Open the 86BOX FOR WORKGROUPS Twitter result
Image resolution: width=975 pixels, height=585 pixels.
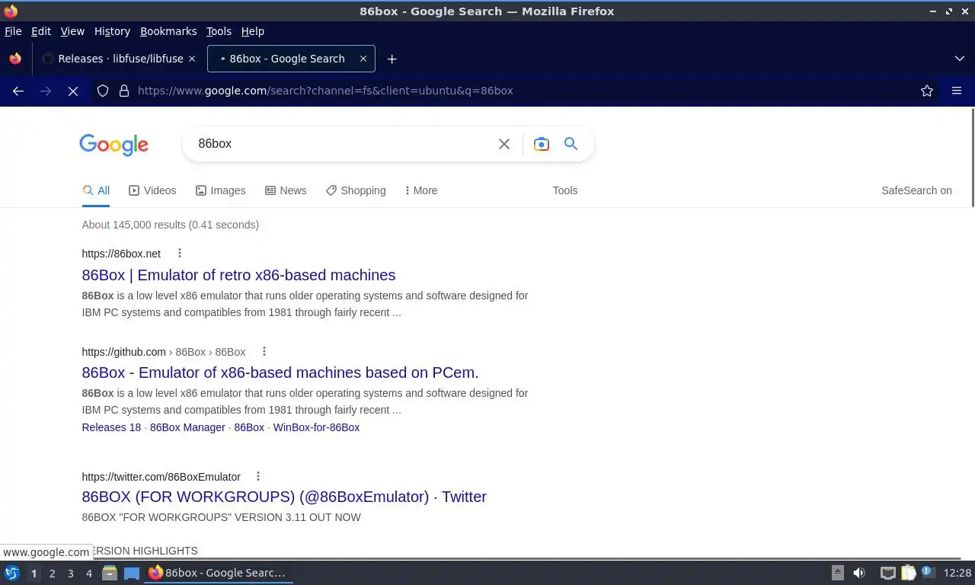point(284,497)
